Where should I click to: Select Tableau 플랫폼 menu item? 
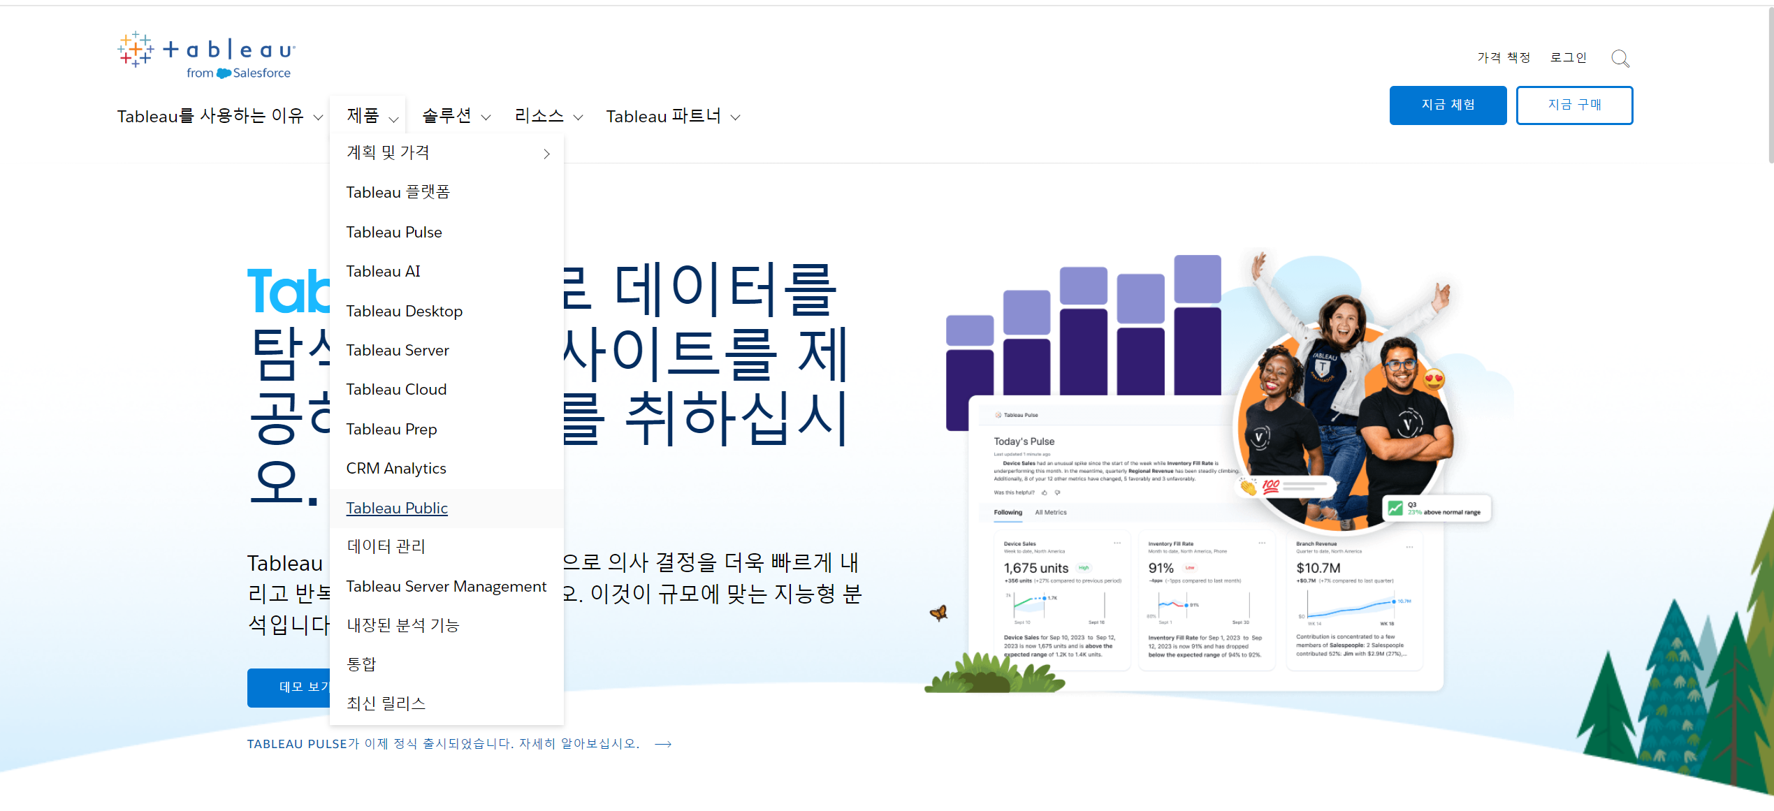tap(447, 192)
